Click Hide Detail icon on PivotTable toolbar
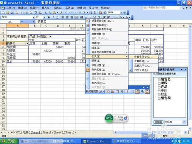Screen dimensions: 192x144 (x=117, y=91)
